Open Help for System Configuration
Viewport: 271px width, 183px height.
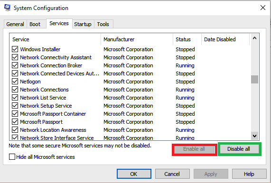pos(249,174)
